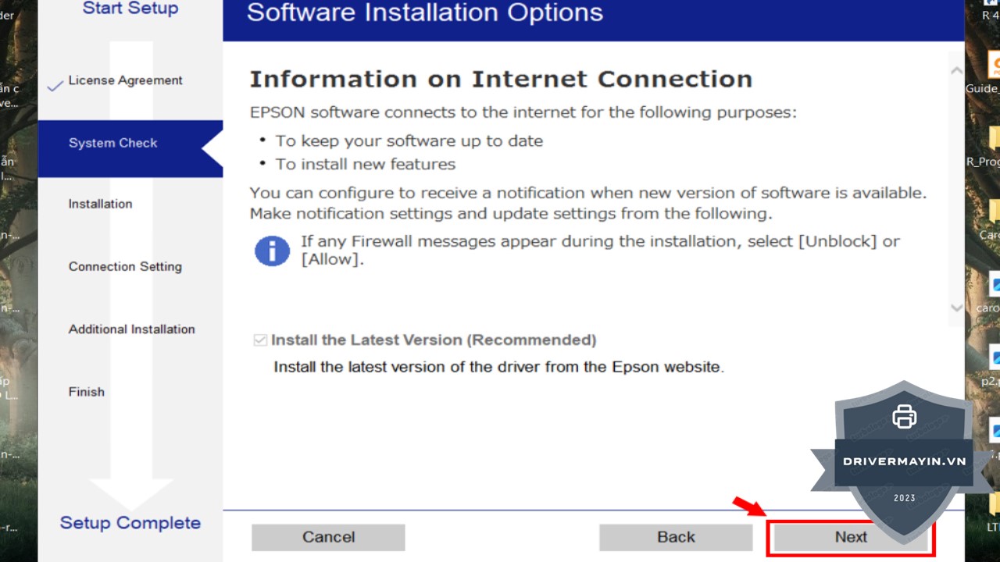The width and height of the screenshot is (1000, 562).
Task: Open the R_Prog desktop folder icon
Action: (994, 140)
